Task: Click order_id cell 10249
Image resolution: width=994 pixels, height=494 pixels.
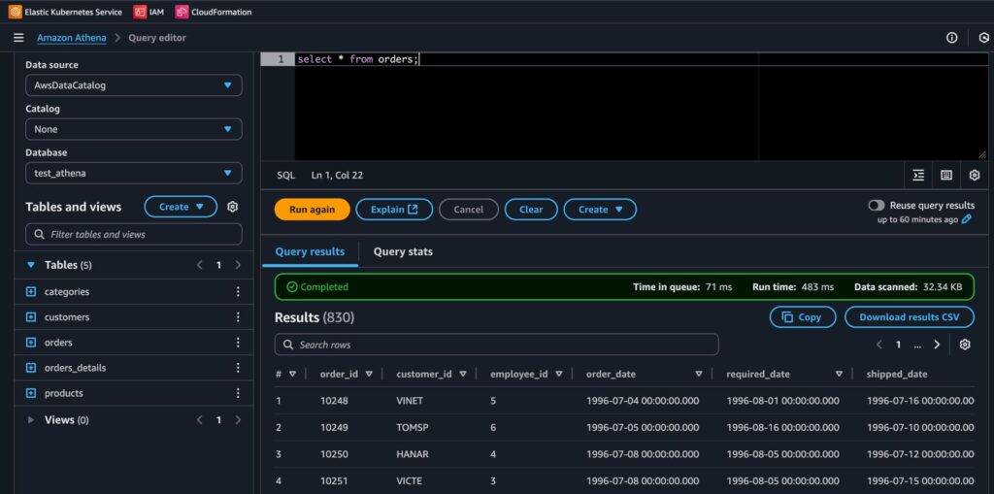Action: 334,427
